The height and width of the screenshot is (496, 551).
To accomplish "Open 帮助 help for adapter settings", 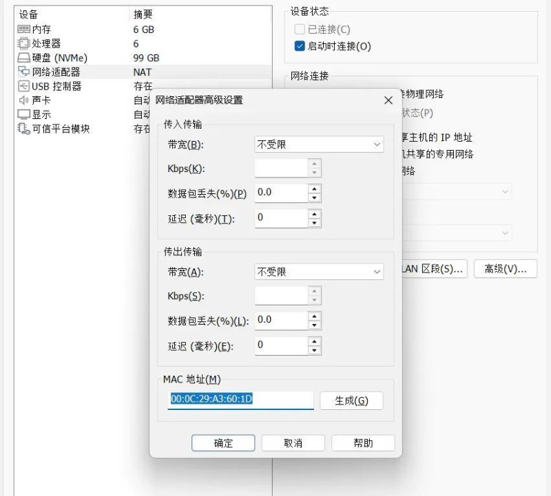I will pyautogui.click(x=363, y=443).
